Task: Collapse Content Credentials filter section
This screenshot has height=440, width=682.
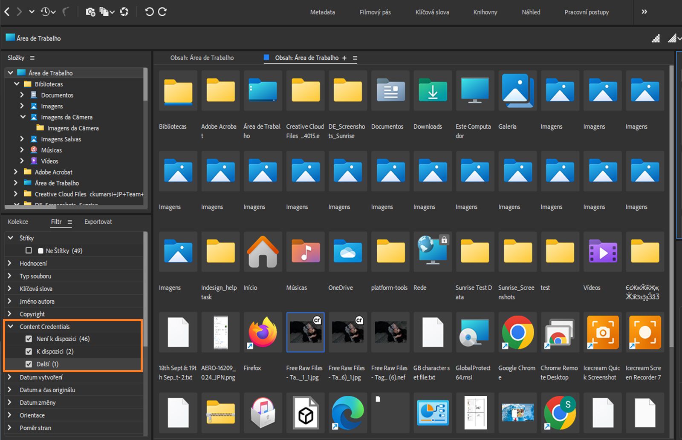Action: (10, 327)
